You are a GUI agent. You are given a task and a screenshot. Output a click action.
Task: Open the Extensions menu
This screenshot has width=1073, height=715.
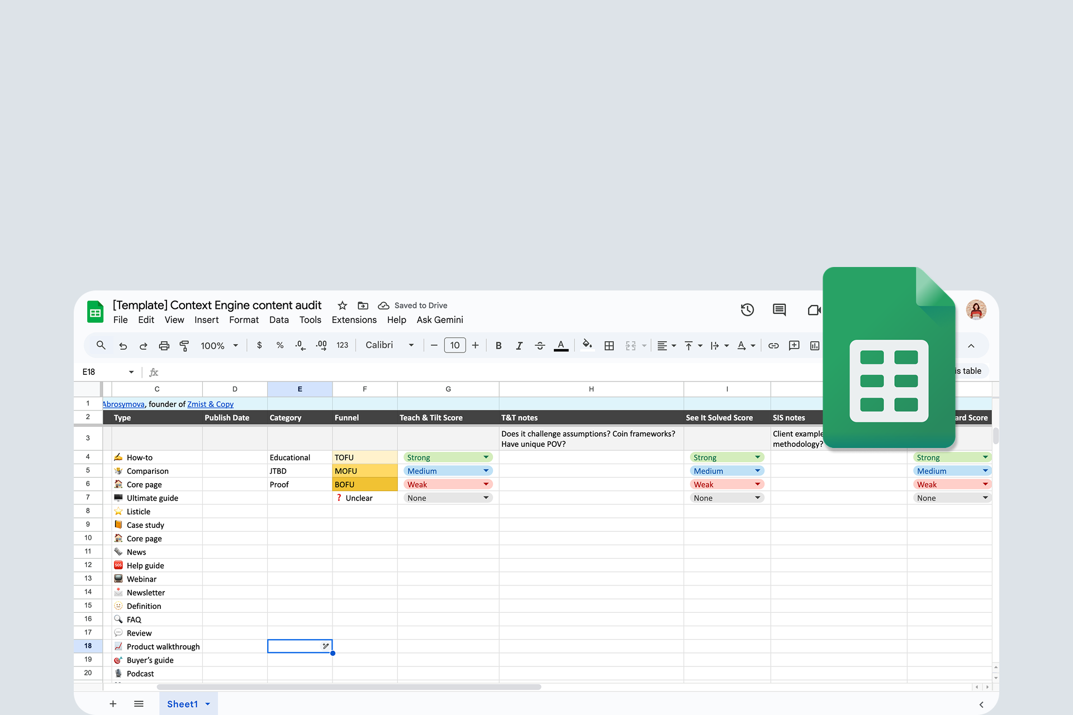[354, 320]
